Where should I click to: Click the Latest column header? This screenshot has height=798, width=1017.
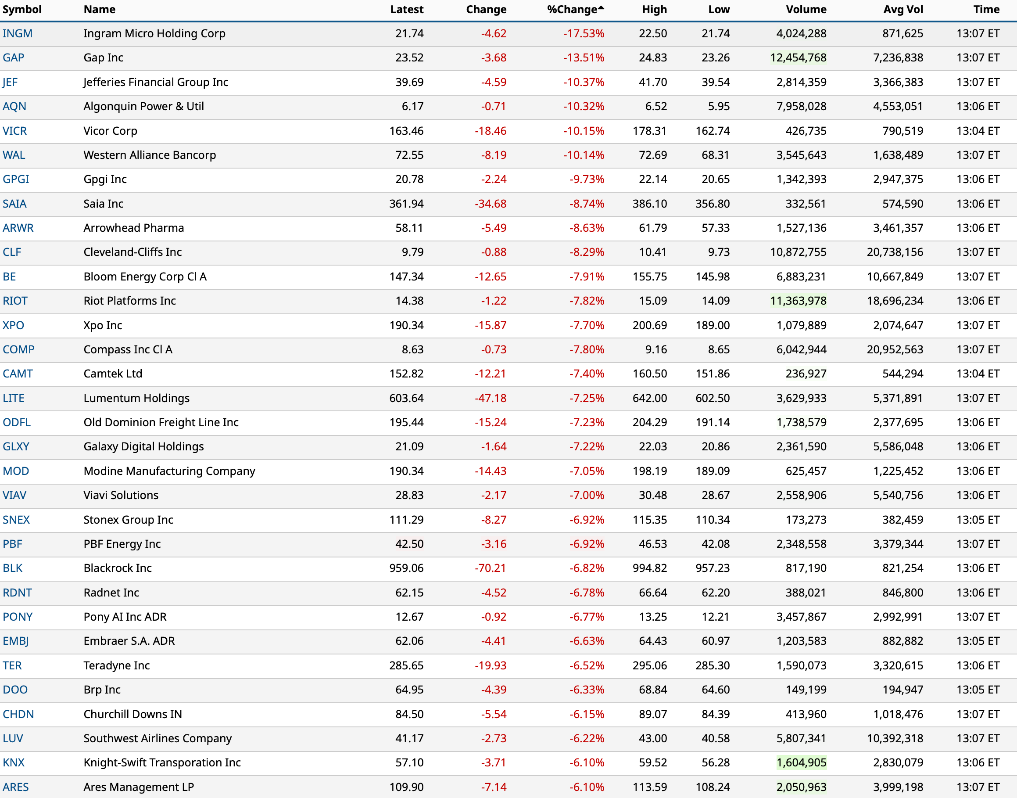coord(406,9)
